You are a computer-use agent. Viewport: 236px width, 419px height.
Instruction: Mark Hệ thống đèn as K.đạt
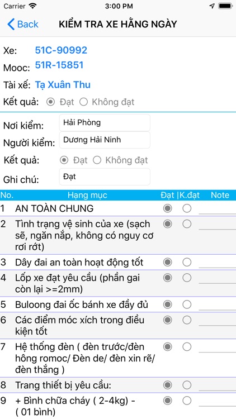pos(187,347)
